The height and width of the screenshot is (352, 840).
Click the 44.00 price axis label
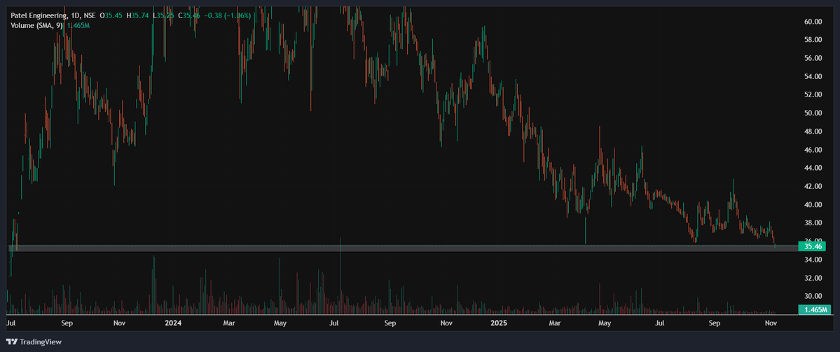pos(813,168)
